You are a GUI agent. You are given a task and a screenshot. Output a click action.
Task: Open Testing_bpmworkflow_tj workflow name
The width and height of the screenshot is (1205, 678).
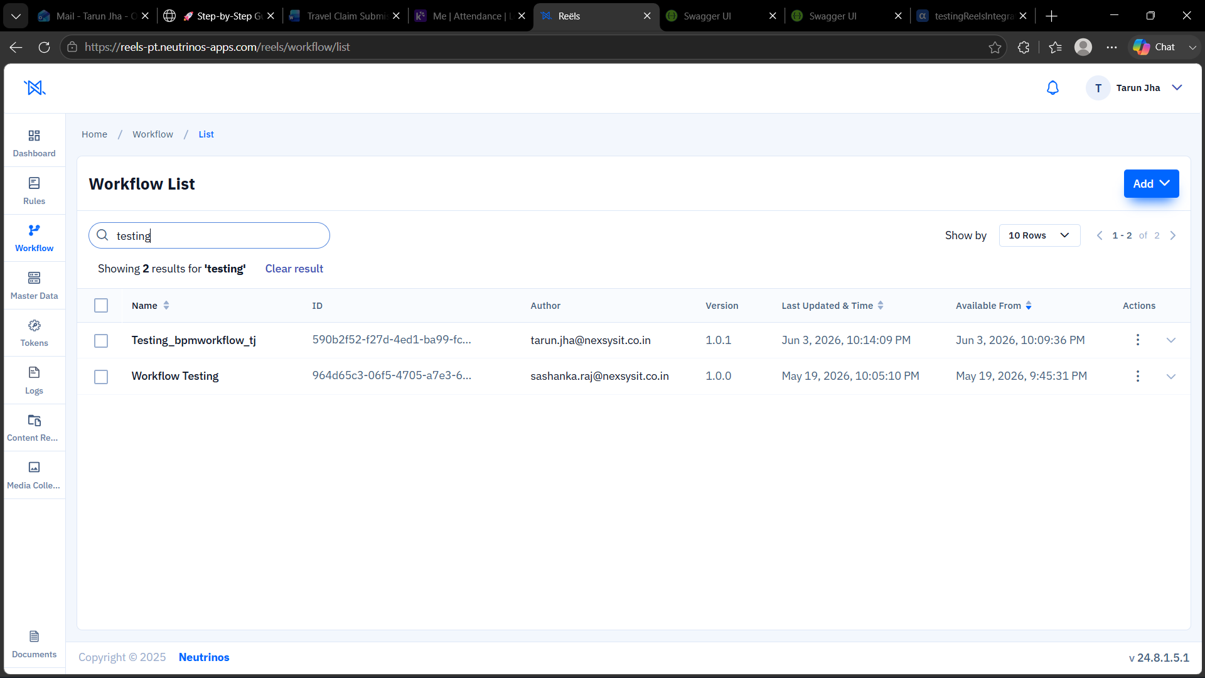(193, 340)
